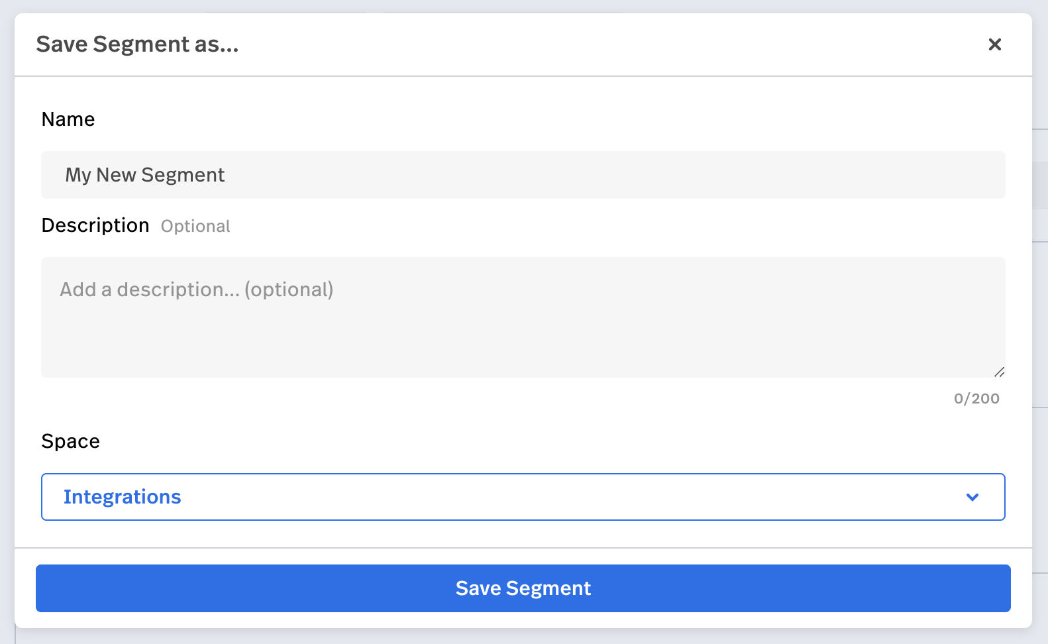This screenshot has height=644, width=1048.
Task: Click the 0/200 character counter
Action: tap(976, 399)
